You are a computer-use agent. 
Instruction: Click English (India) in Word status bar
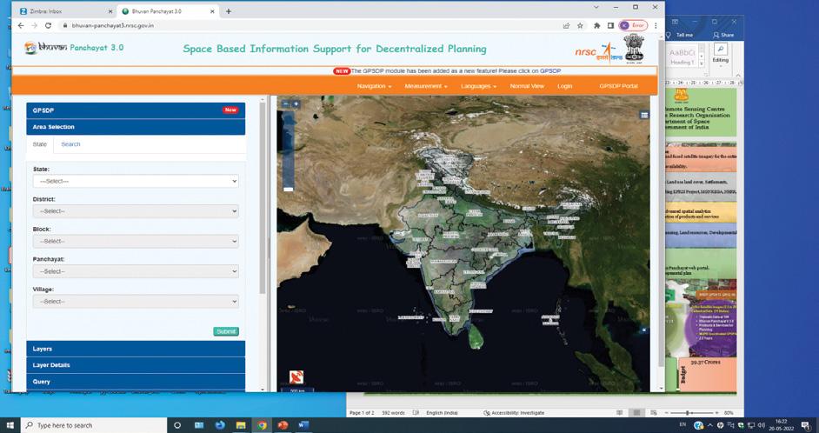442,413
